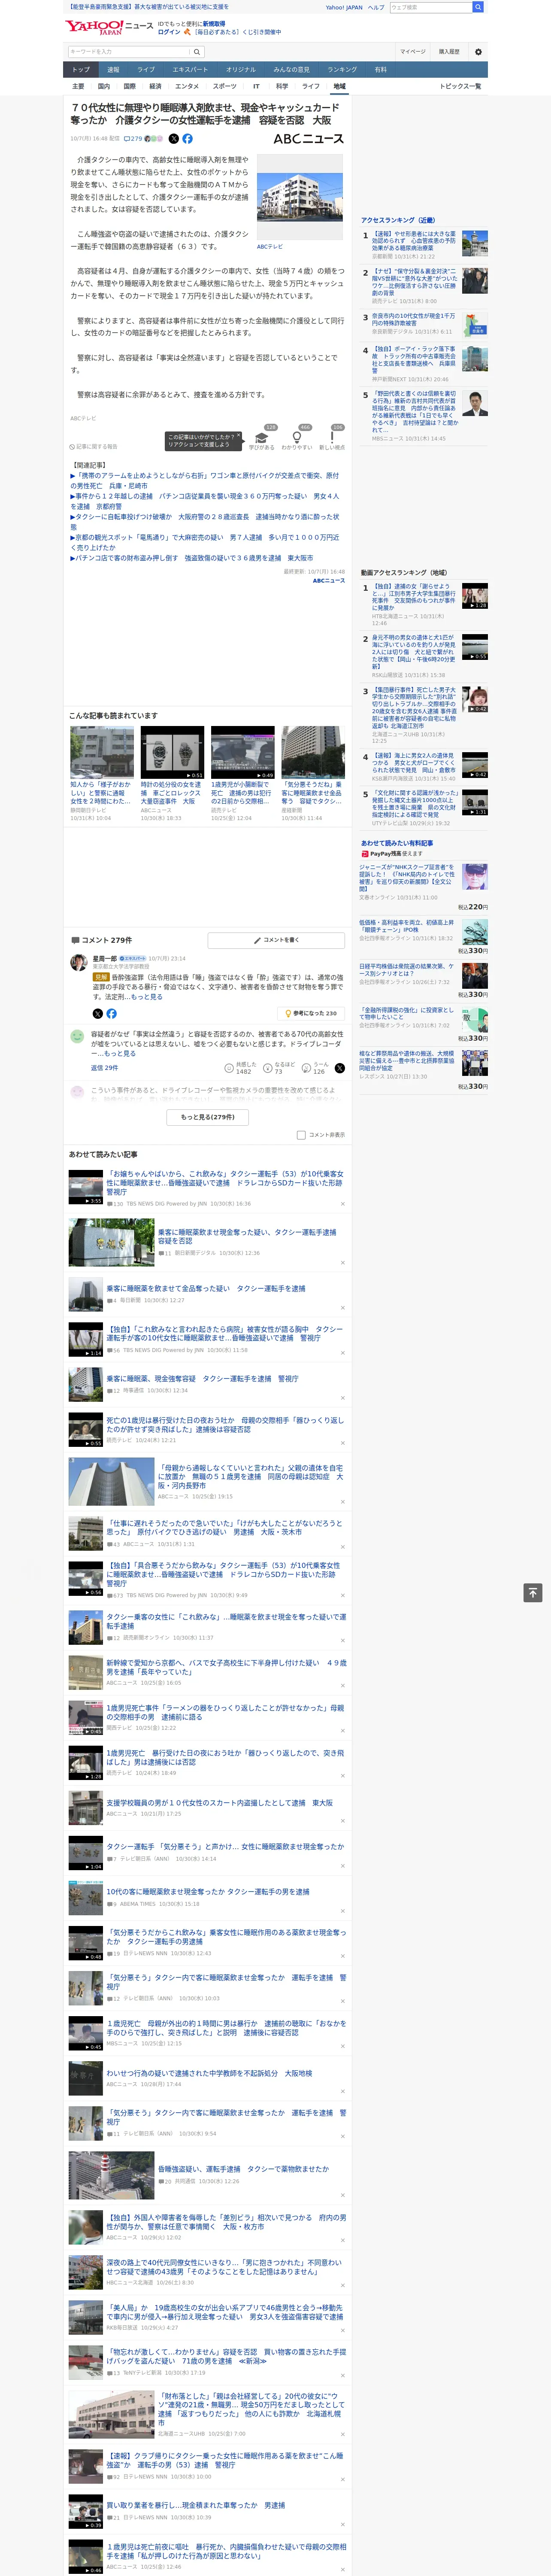
Task: Open the マイページ link
Action: click(413, 51)
